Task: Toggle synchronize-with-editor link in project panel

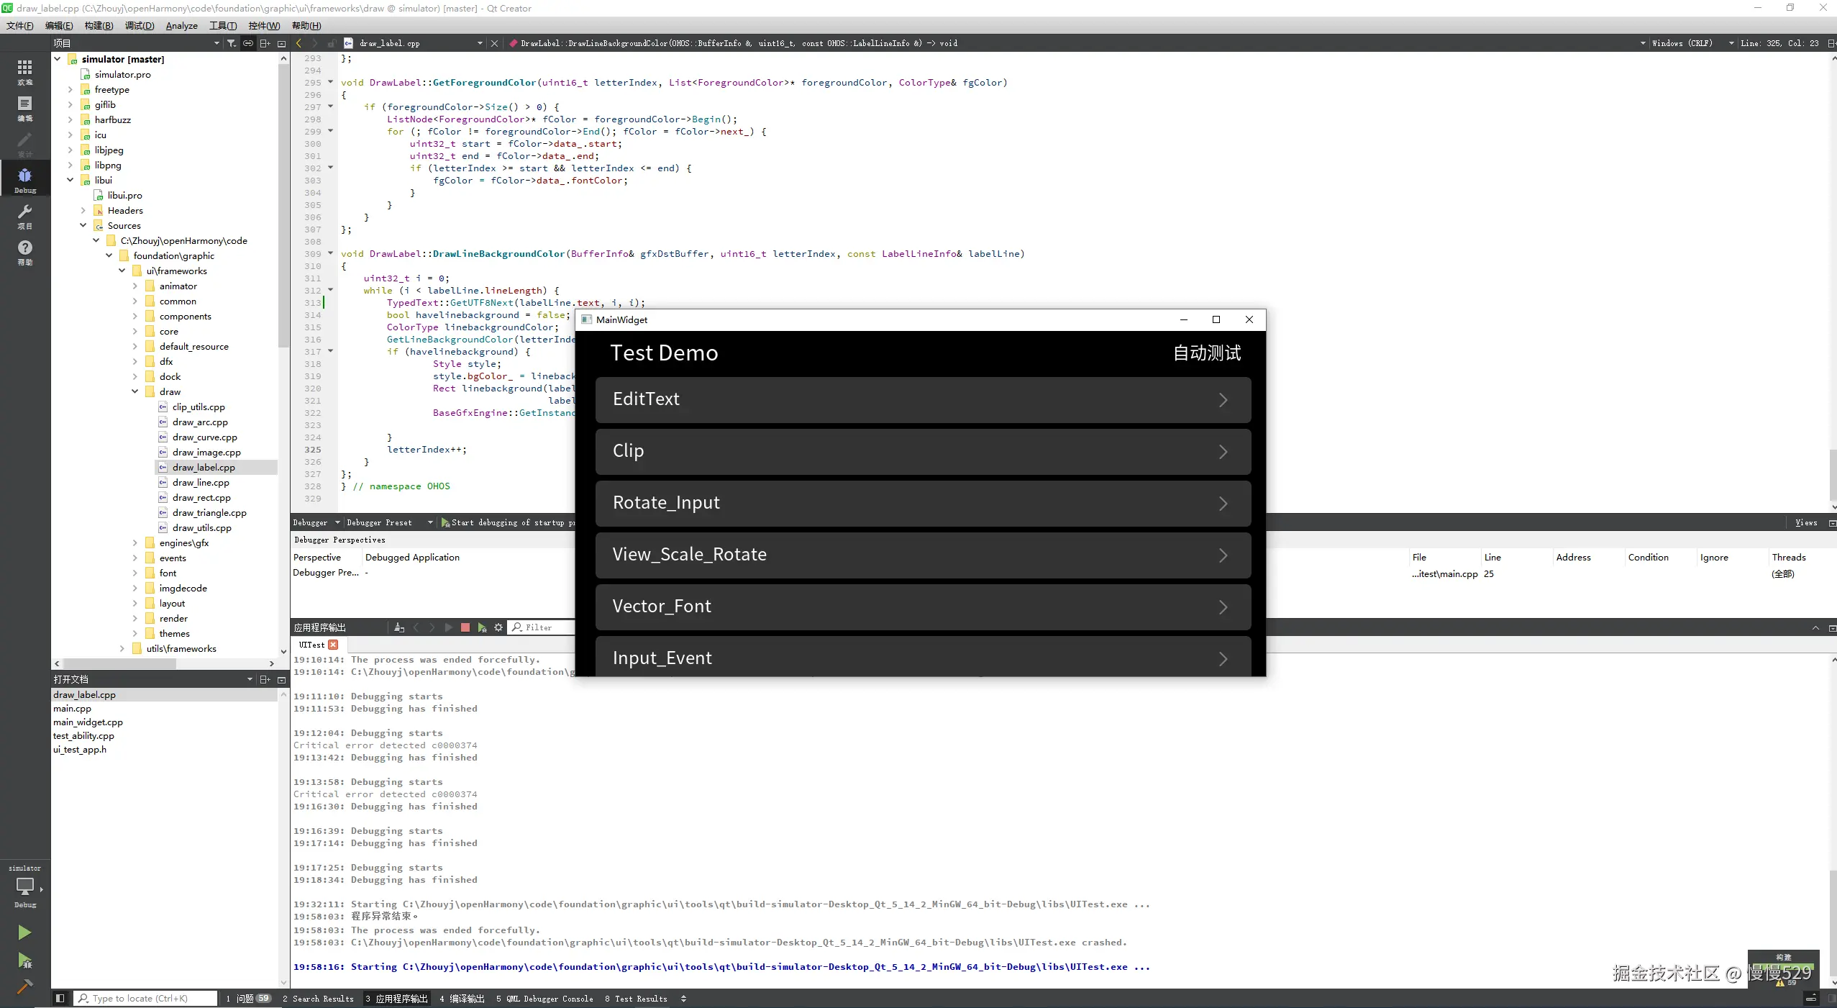Action: pyautogui.click(x=247, y=43)
